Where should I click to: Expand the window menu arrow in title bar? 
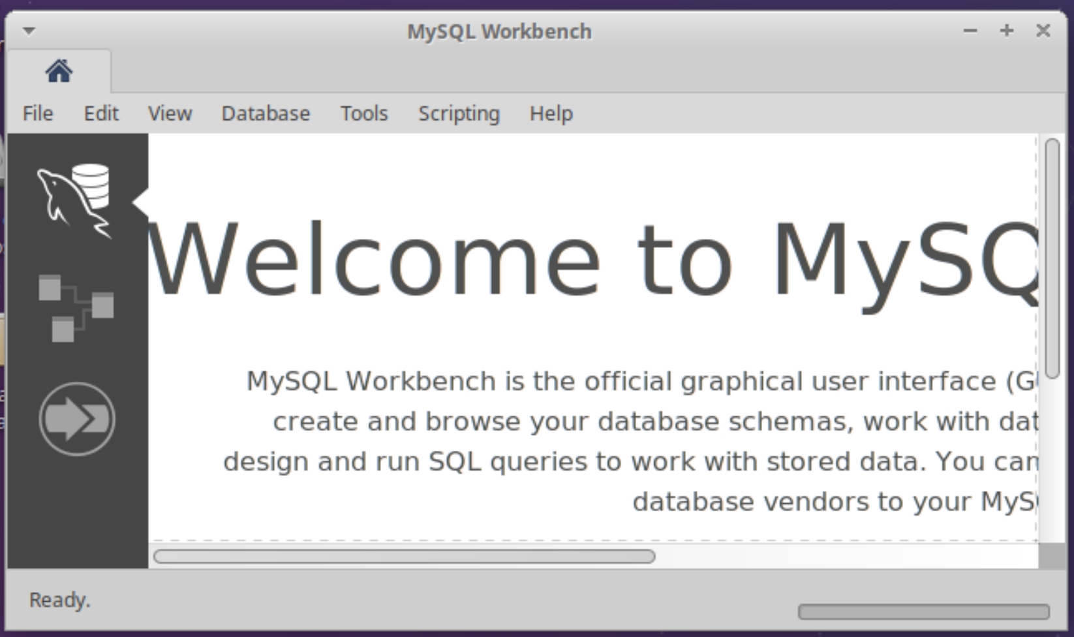click(x=29, y=31)
